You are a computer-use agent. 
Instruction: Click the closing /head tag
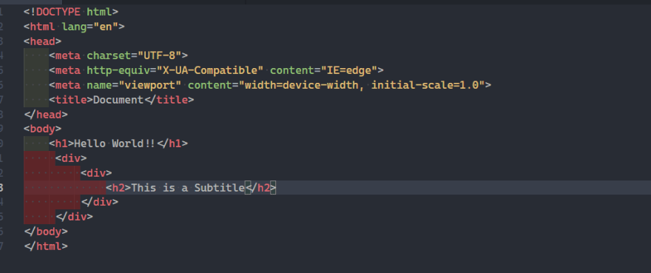(x=46, y=114)
